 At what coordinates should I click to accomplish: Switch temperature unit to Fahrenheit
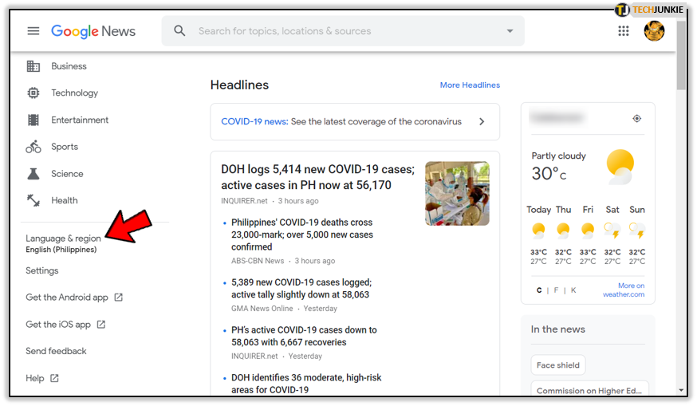click(x=556, y=290)
